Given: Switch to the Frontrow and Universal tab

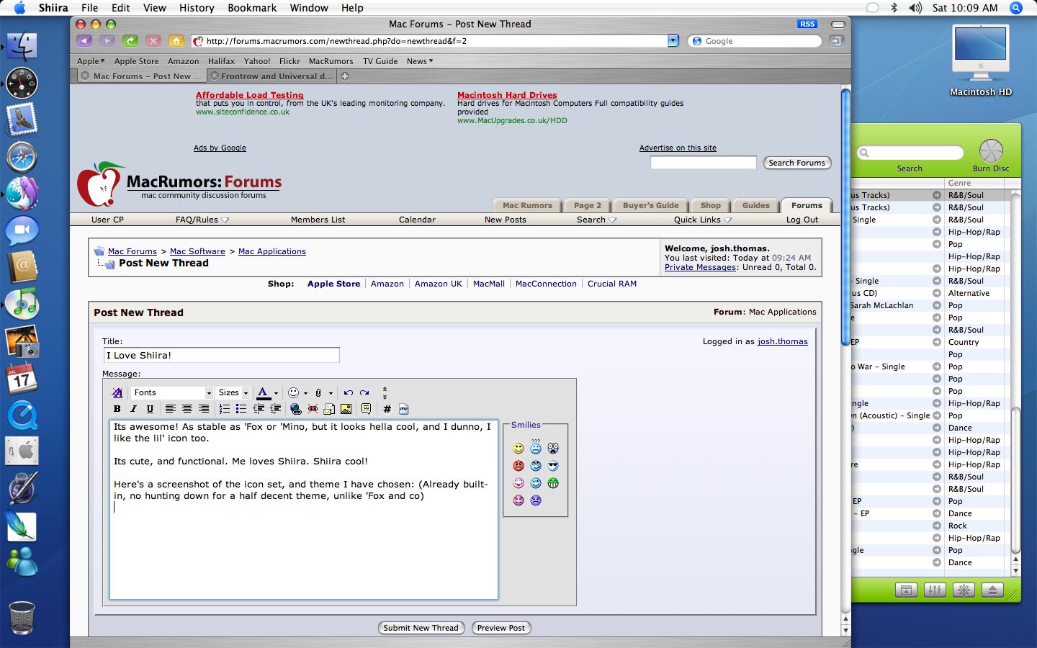Looking at the screenshot, I should click(x=271, y=76).
